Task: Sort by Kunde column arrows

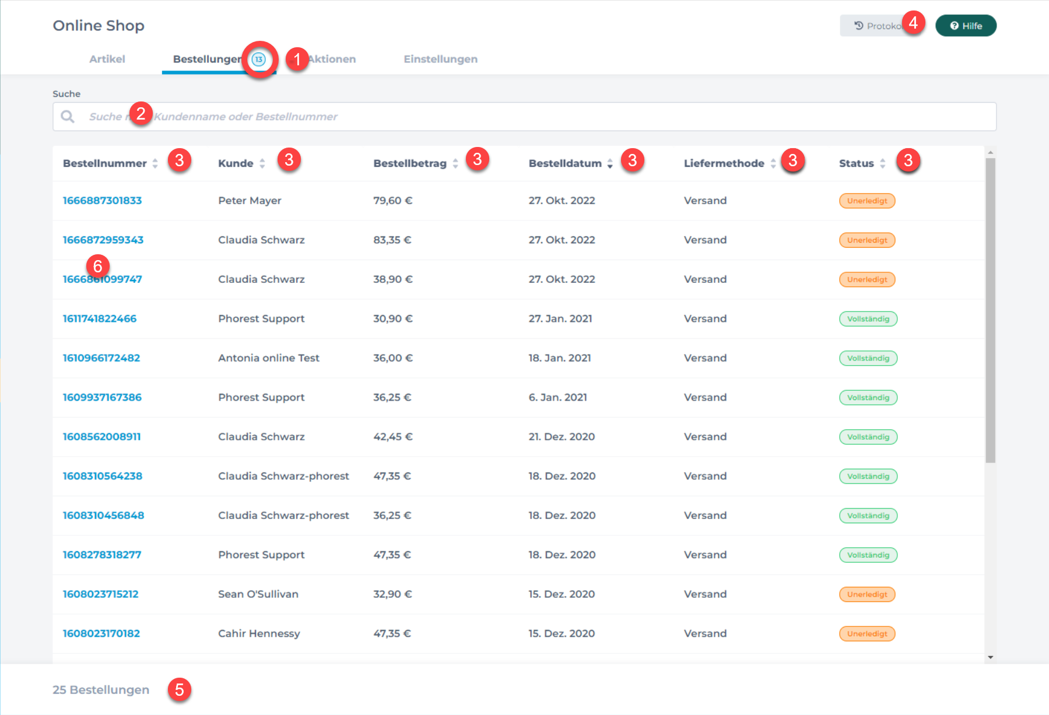Action: 262,163
